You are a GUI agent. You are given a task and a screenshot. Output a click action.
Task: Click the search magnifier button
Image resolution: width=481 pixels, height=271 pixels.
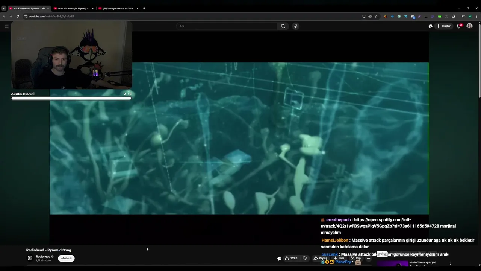[x=283, y=26]
